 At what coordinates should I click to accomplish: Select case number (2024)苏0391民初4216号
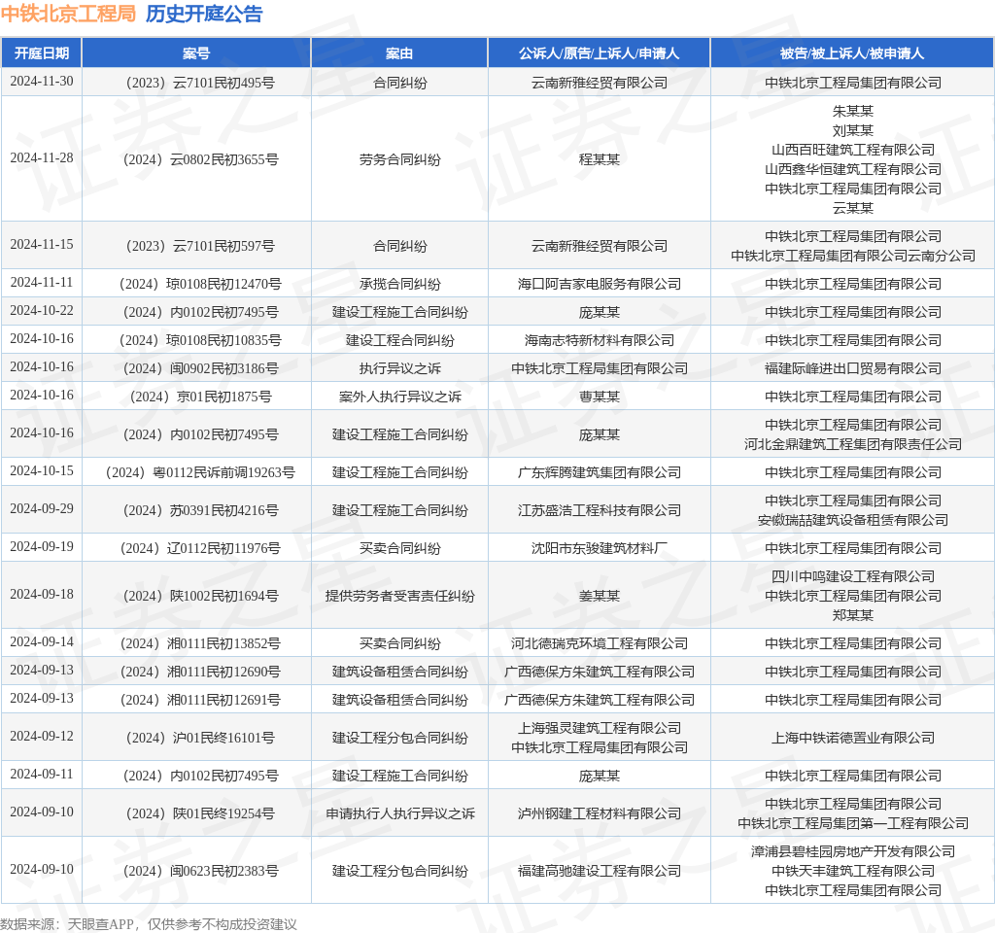200,511
